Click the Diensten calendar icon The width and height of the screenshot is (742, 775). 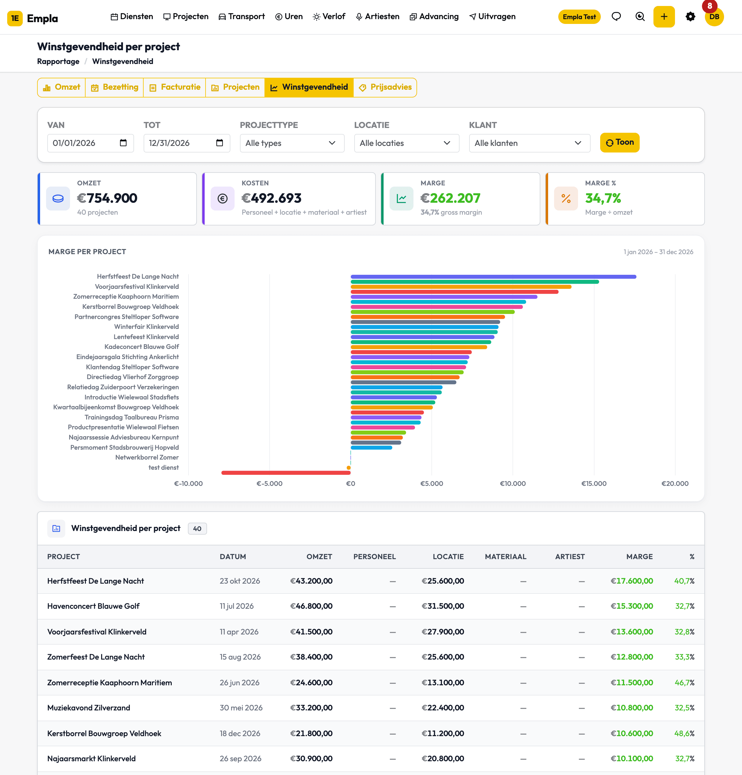(114, 17)
